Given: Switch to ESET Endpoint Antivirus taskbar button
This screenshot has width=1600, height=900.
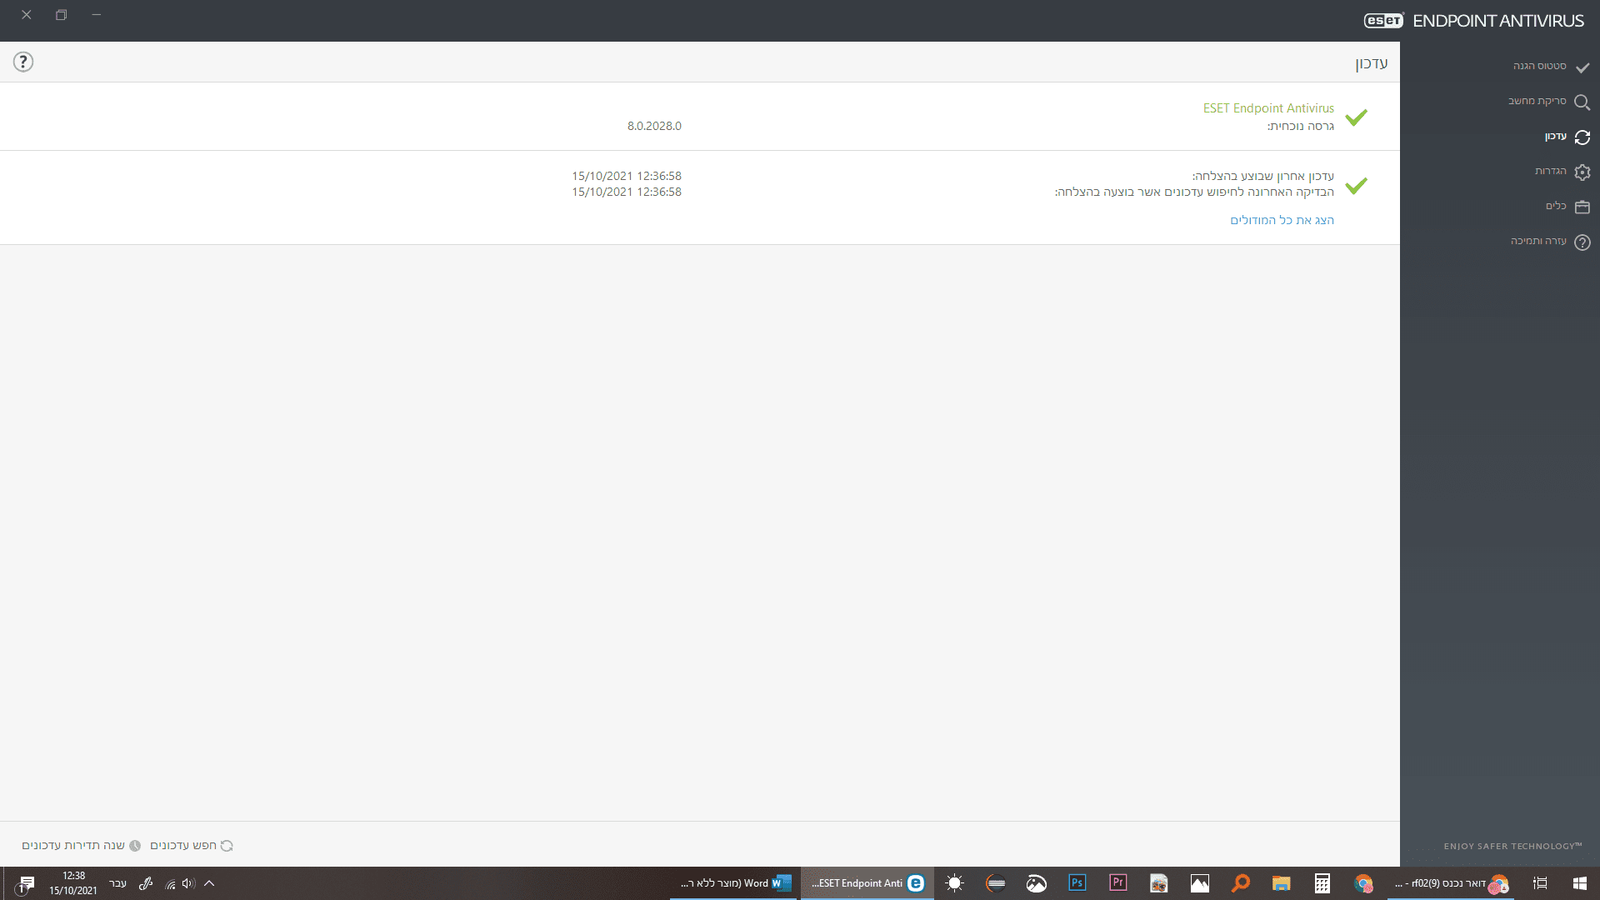Looking at the screenshot, I should [x=867, y=883].
